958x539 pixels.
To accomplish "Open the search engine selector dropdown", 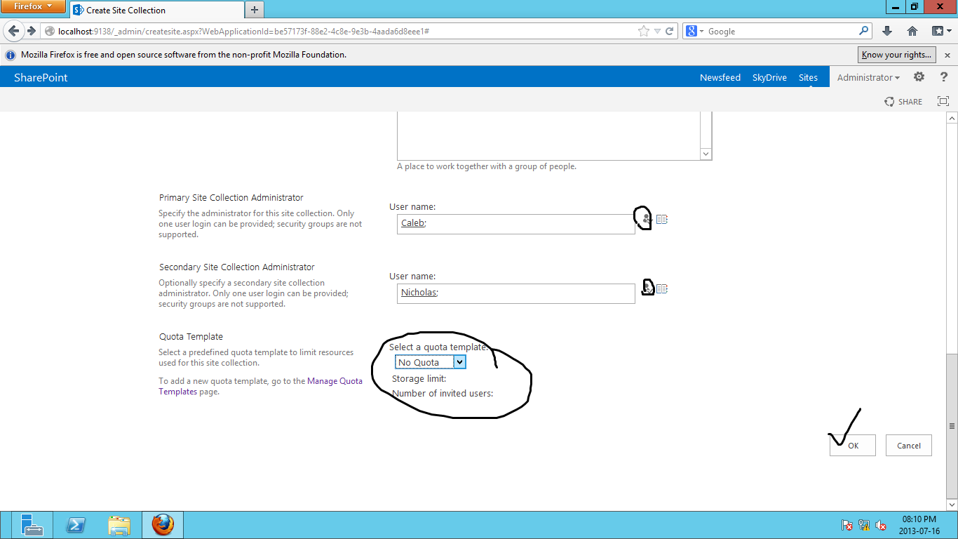I will pyautogui.click(x=693, y=31).
